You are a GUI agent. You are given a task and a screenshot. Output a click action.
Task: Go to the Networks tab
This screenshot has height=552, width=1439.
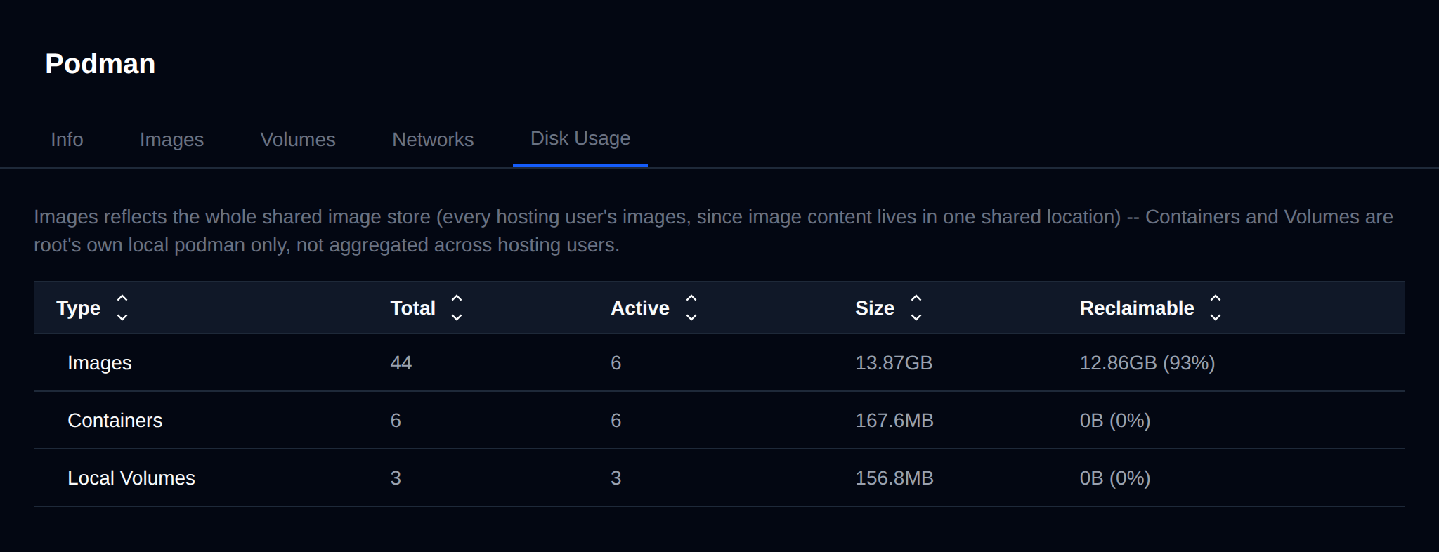click(433, 139)
